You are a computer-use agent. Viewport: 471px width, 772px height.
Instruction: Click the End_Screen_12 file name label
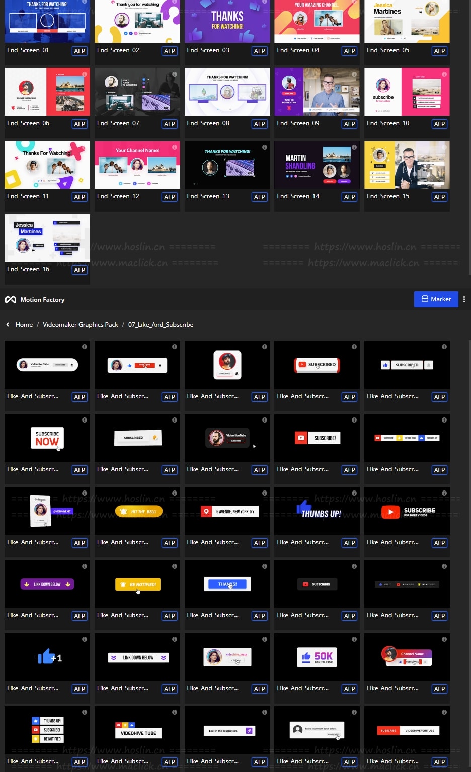118,196
